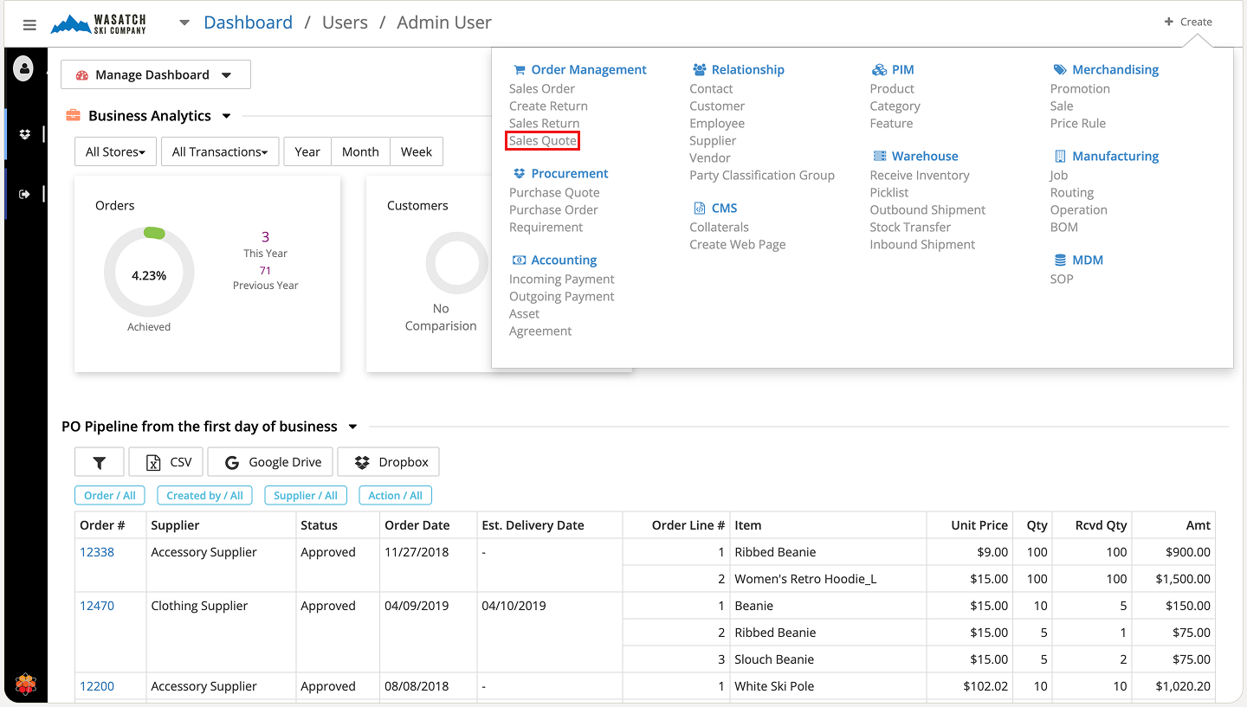Open the All Transactions dropdown
1247x707 pixels.
220,151
